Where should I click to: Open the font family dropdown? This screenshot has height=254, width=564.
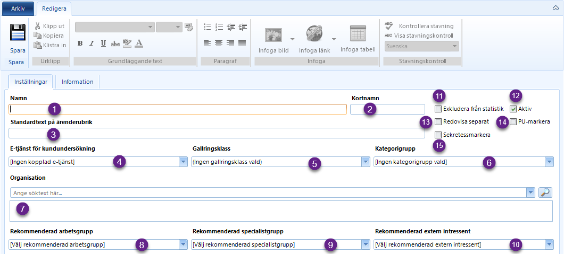point(151,27)
